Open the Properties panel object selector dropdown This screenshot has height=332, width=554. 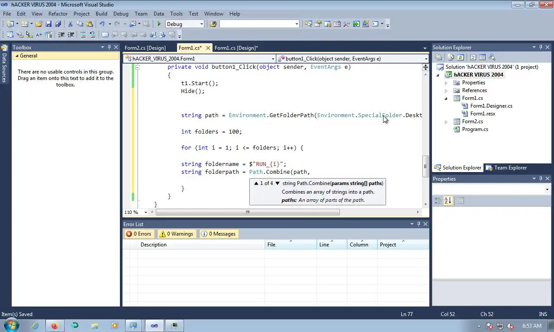click(x=547, y=189)
